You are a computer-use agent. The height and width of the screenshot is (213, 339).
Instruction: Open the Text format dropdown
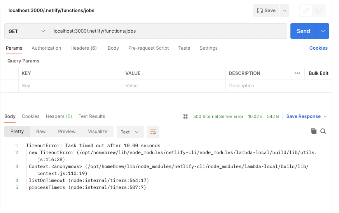pyautogui.click(x=130, y=132)
